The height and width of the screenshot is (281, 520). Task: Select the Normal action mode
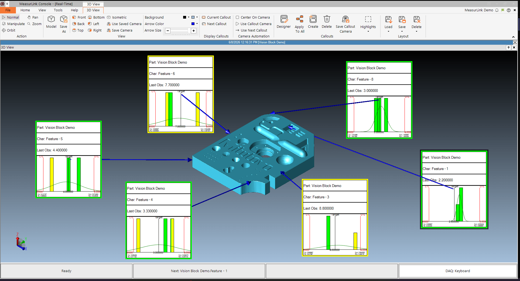click(x=11, y=17)
